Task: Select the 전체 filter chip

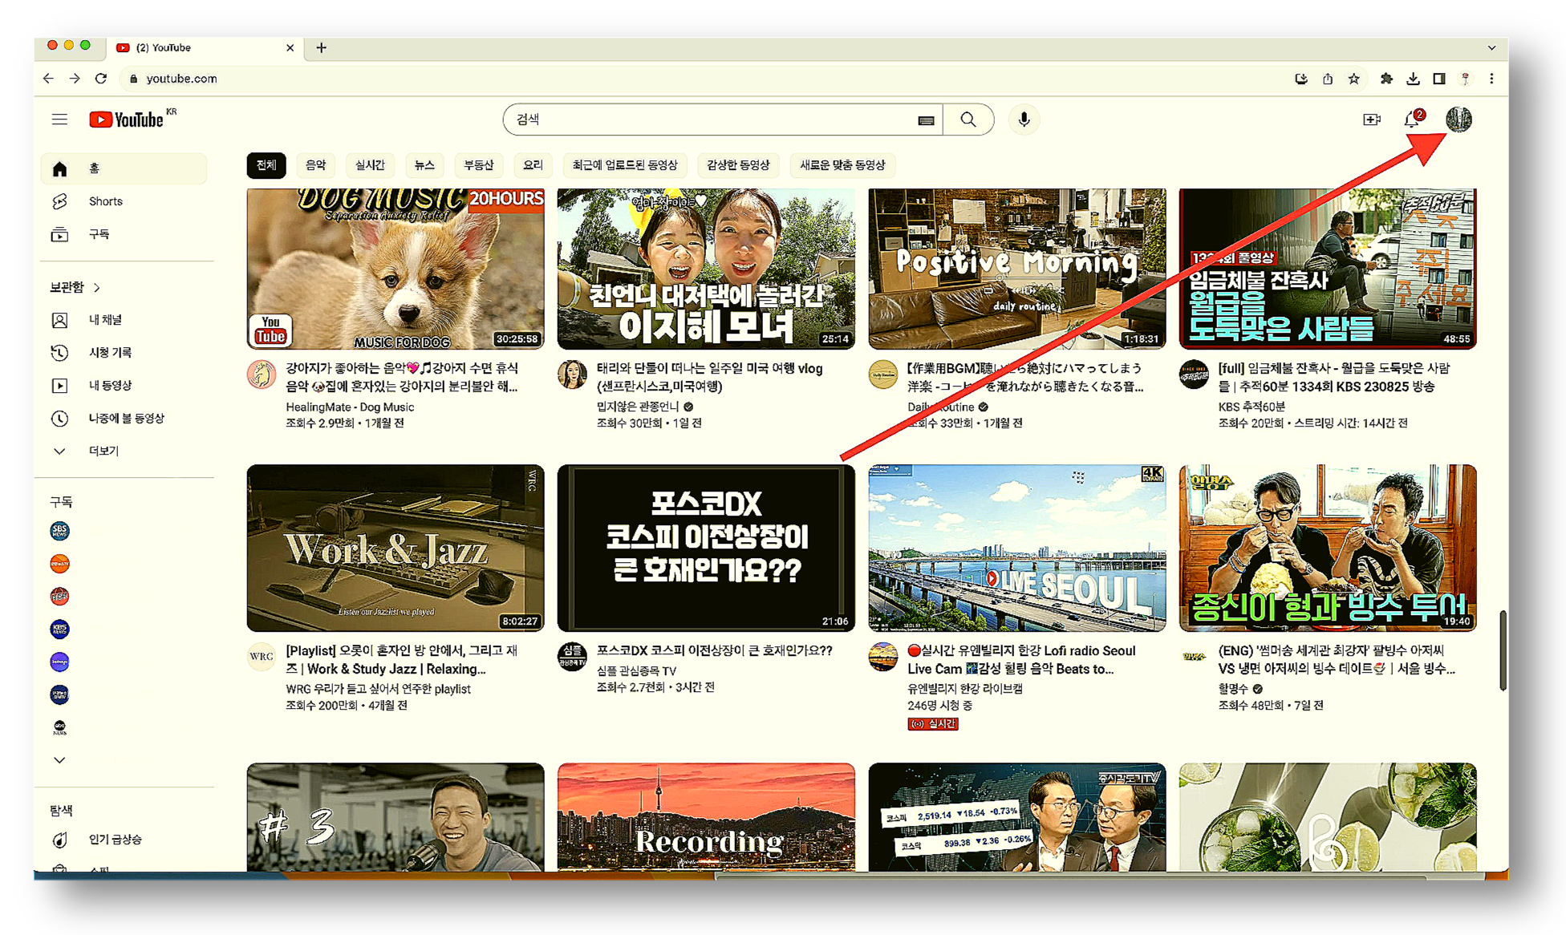Action: point(266,165)
